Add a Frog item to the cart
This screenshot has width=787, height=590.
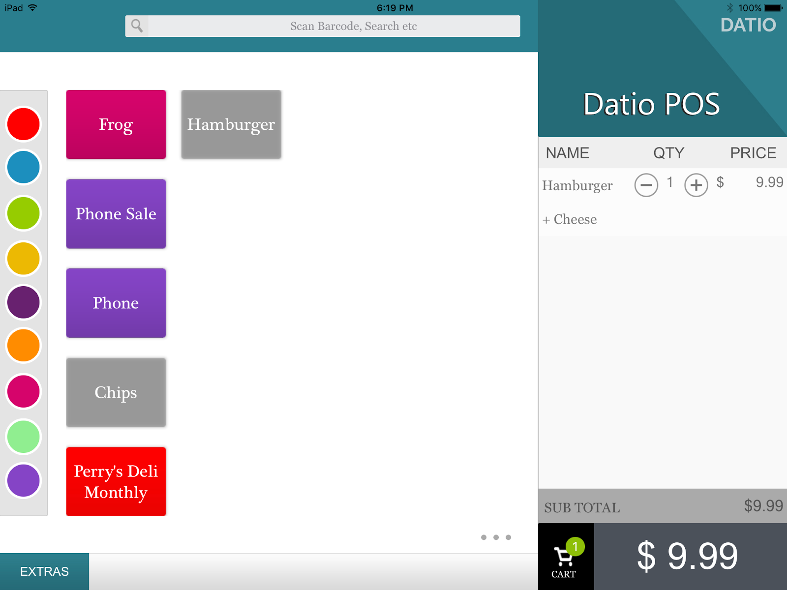coord(116,124)
